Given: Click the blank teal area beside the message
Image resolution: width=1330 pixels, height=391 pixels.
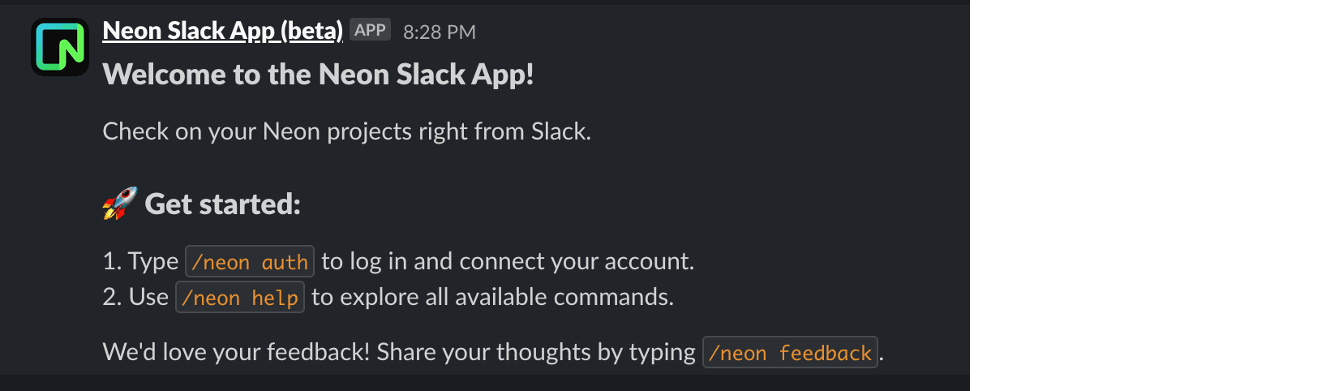Looking at the screenshot, I should pos(1149,195).
